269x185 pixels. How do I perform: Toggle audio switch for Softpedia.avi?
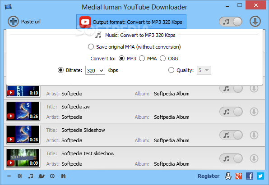tap(231, 112)
